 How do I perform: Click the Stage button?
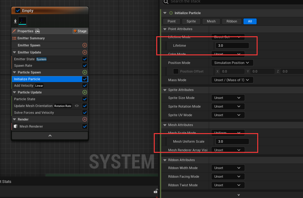coord(80,31)
